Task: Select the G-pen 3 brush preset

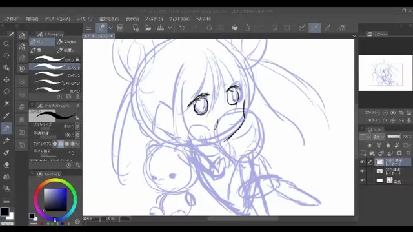Action: point(55,75)
